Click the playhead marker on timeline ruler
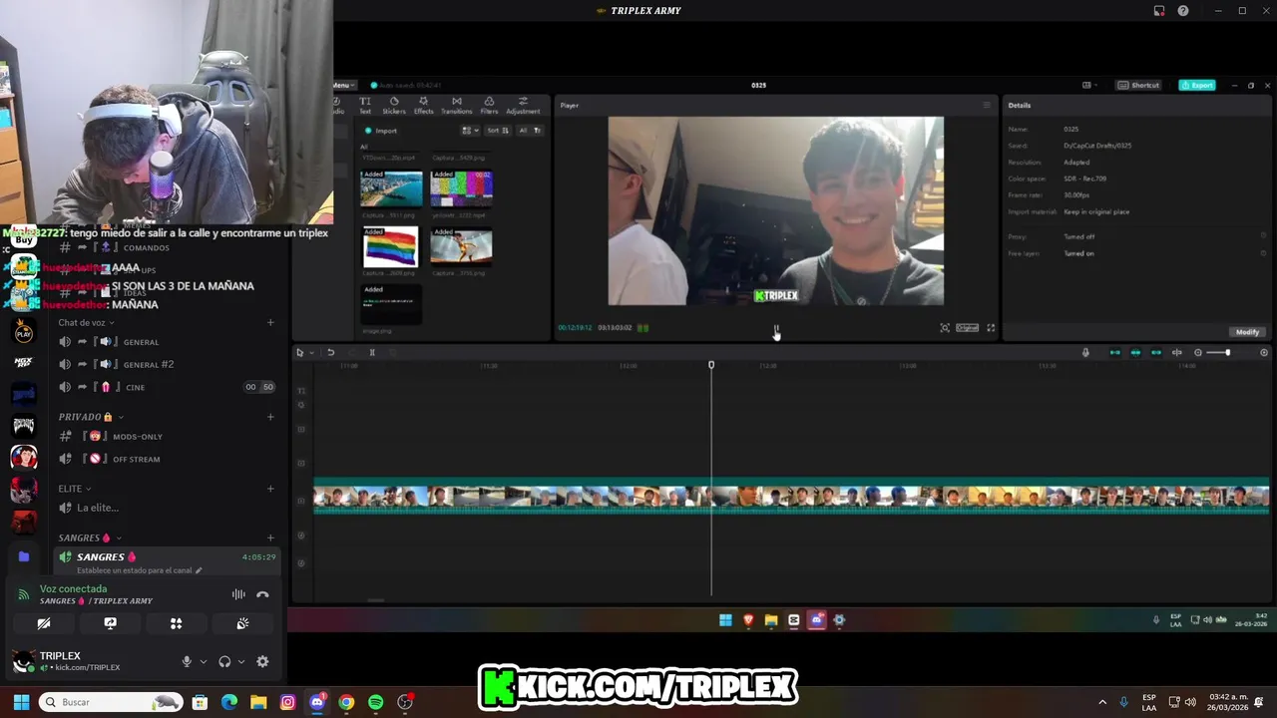 pos(711,365)
